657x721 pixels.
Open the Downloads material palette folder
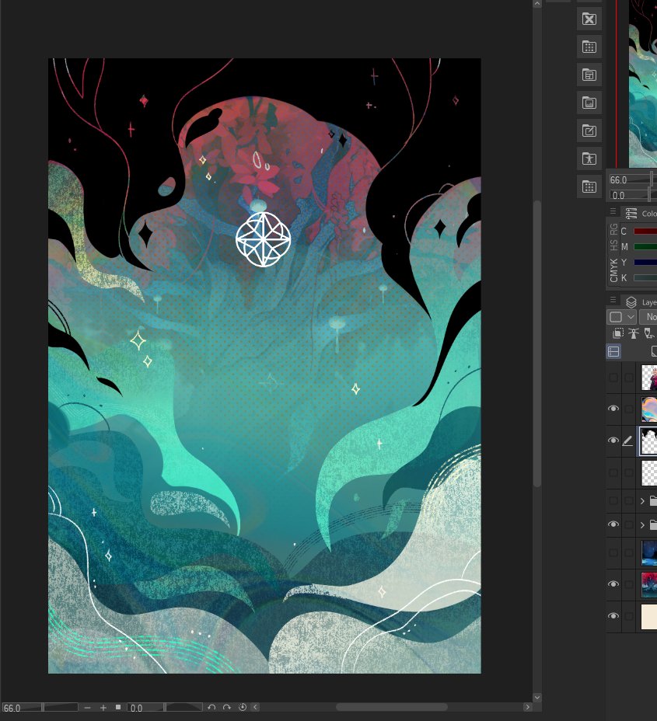(x=589, y=186)
